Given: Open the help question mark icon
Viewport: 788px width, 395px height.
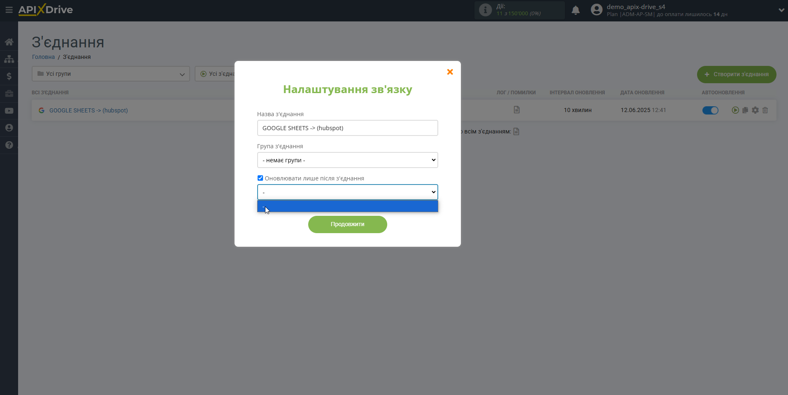Looking at the screenshot, I should (x=9, y=145).
